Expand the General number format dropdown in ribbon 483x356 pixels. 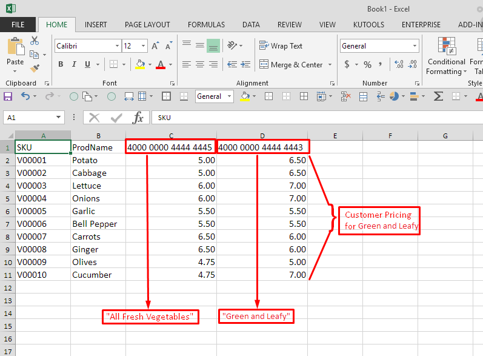coord(415,46)
